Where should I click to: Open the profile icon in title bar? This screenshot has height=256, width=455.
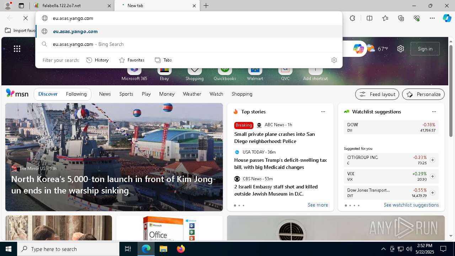coord(8,5)
